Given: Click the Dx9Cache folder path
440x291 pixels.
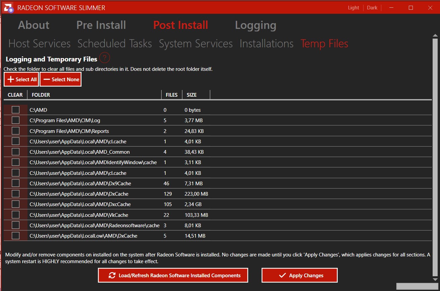Looking at the screenshot, I should (80, 184).
